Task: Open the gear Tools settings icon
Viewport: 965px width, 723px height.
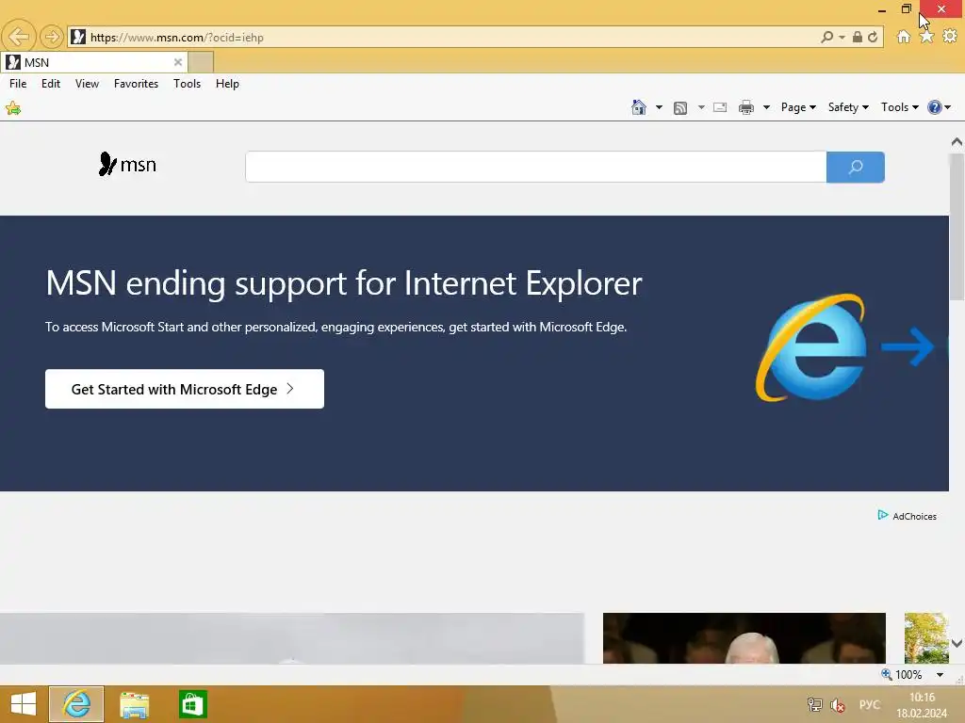Action: [950, 37]
